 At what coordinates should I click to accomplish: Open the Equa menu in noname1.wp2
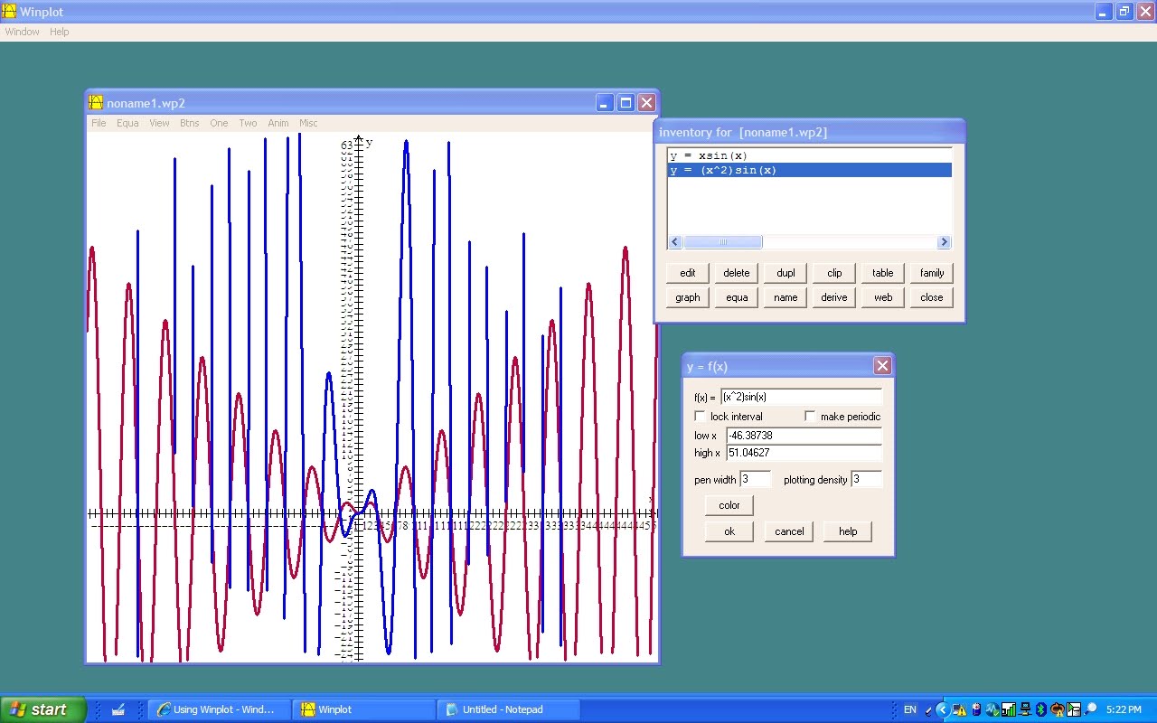(x=127, y=123)
